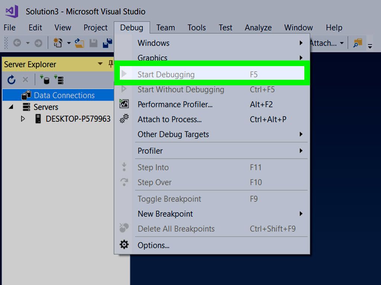Screen dimensions: 381x285
Task: Open the New Project dropdown arrow
Action: tap(69, 43)
